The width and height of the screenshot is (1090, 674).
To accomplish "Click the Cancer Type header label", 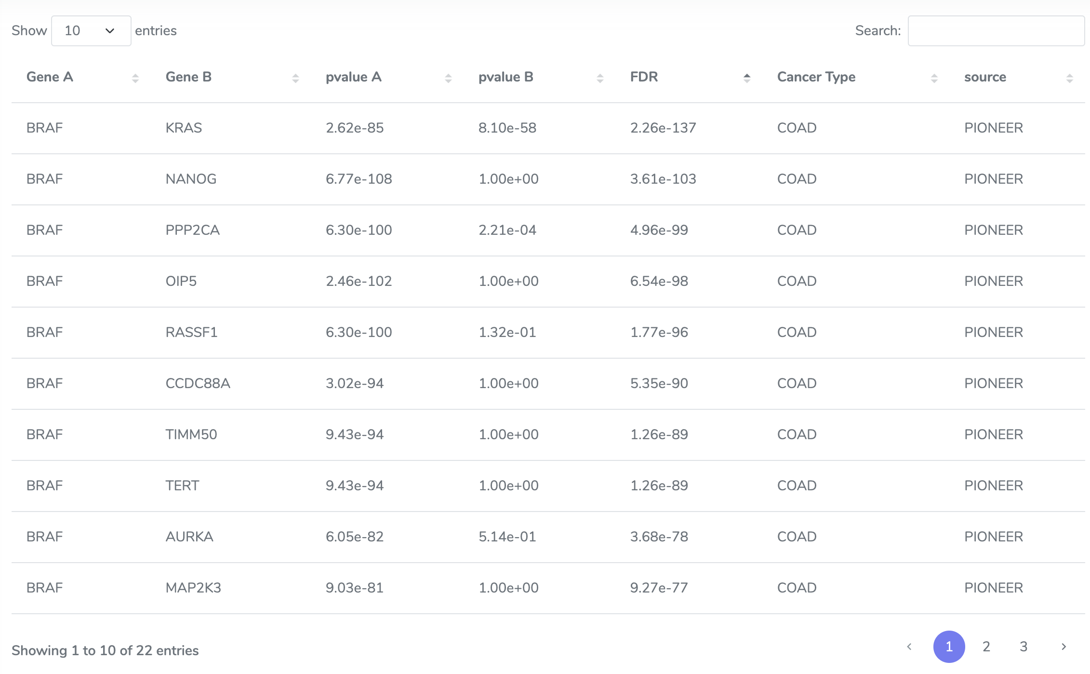I will click(x=816, y=77).
